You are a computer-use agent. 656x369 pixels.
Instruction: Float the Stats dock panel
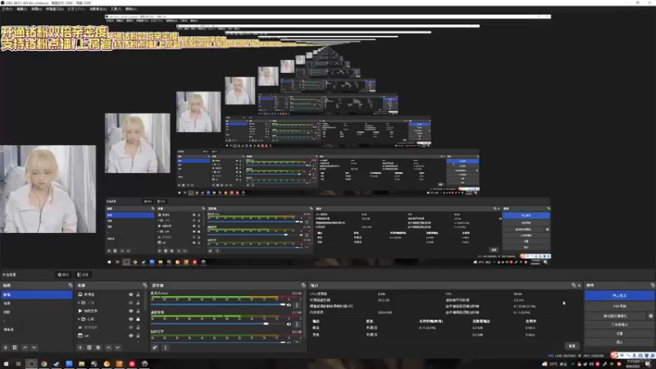pos(573,285)
